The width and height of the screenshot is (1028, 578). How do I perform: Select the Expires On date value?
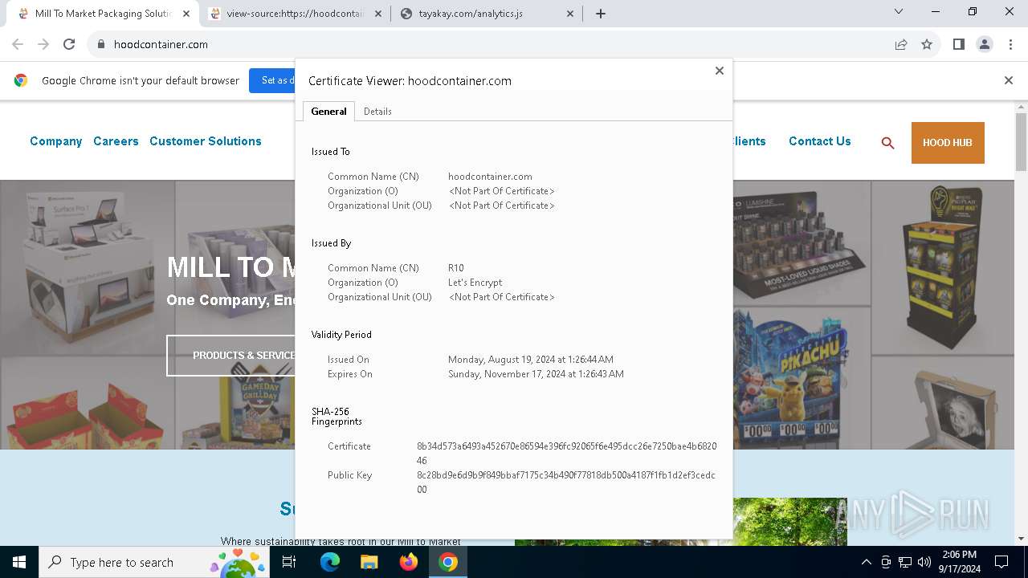(536, 374)
